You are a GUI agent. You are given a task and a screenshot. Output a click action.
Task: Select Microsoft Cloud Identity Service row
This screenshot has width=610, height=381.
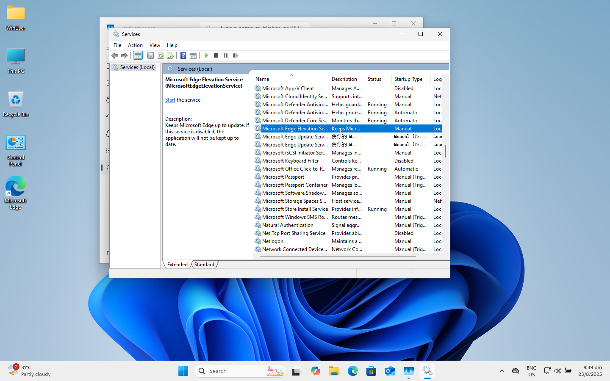[x=348, y=97]
